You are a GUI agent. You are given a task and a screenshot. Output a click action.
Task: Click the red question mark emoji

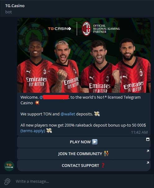(x=103, y=165)
